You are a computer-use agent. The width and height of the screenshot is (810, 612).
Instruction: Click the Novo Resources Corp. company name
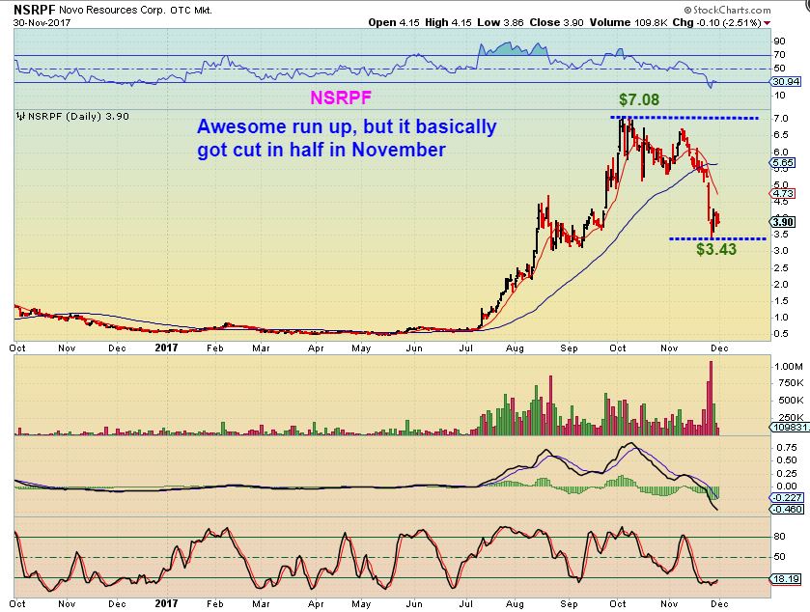click(x=112, y=11)
